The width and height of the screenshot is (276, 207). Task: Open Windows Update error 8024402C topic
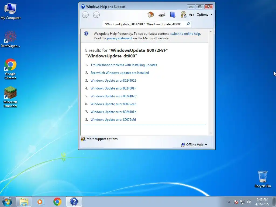click(113, 96)
